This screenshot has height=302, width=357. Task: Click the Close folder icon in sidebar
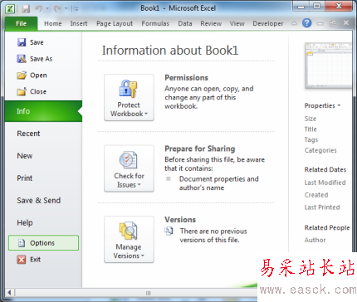point(22,91)
